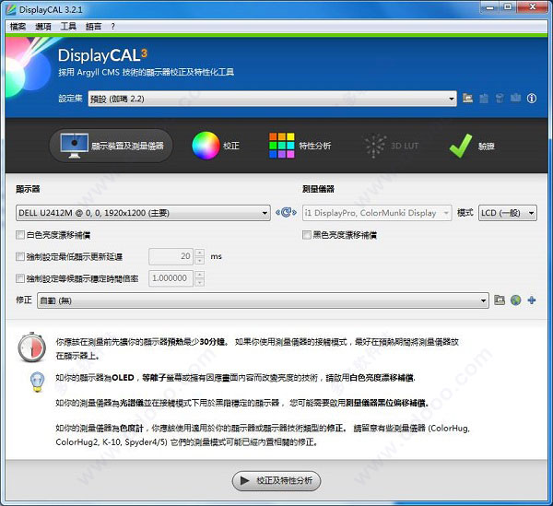Click the 校正及特性分析 start button
The height and width of the screenshot is (506, 553).
[x=276, y=480]
